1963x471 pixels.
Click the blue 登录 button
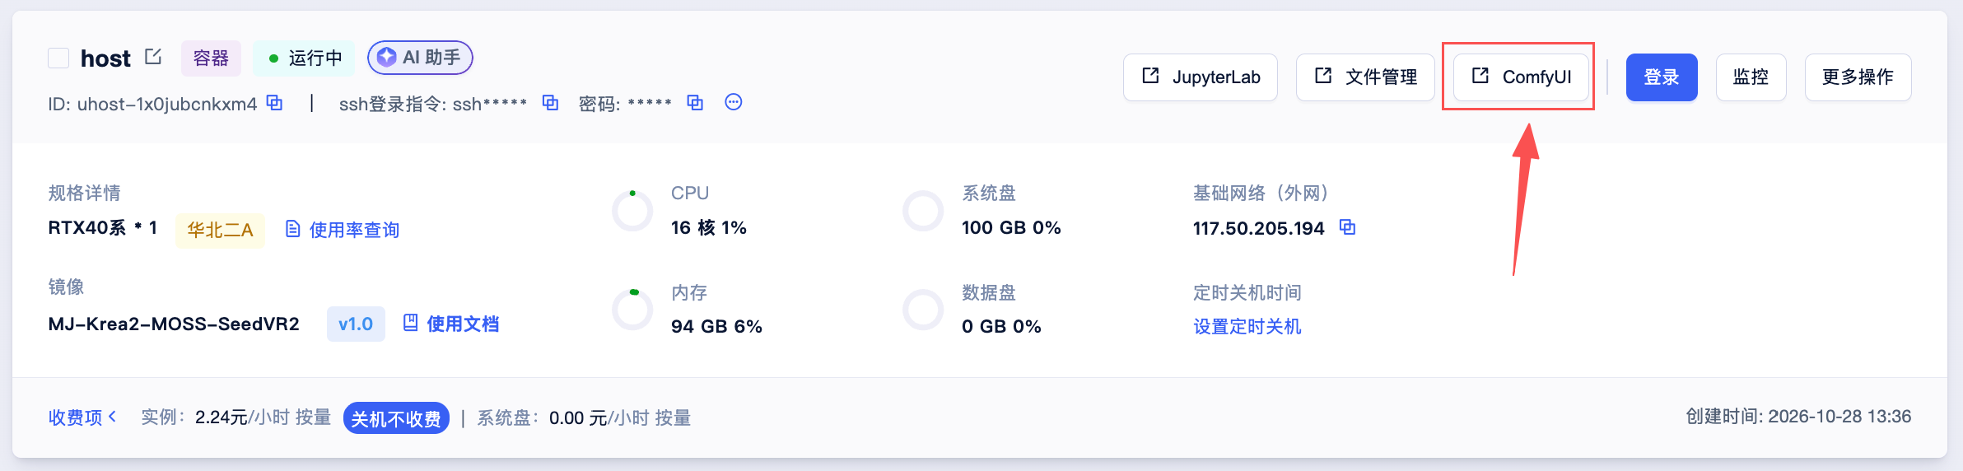point(1662,77)
